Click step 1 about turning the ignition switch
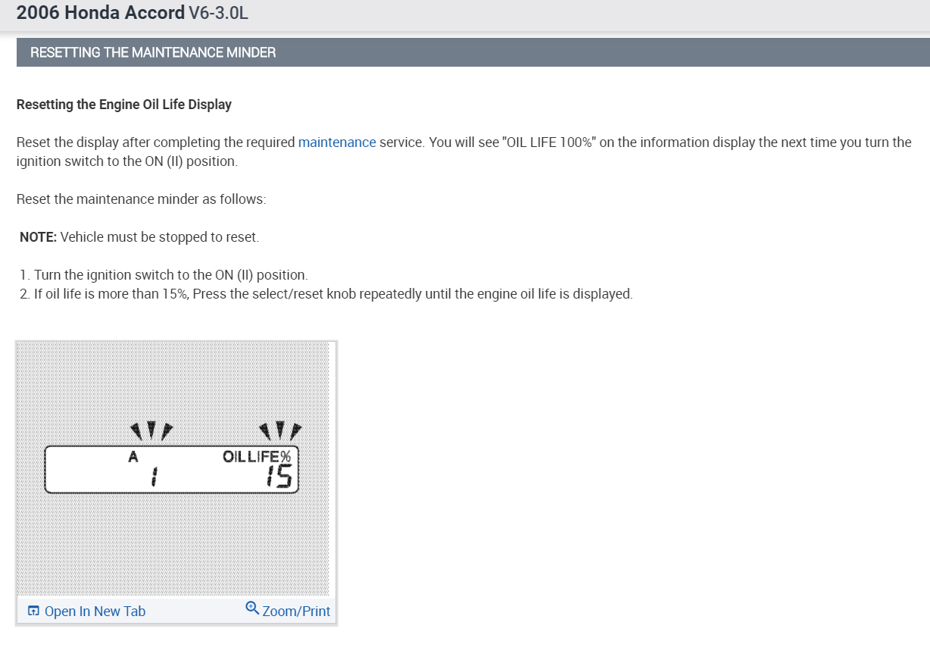This screenshot has height=657, width=930. [164, 275]
